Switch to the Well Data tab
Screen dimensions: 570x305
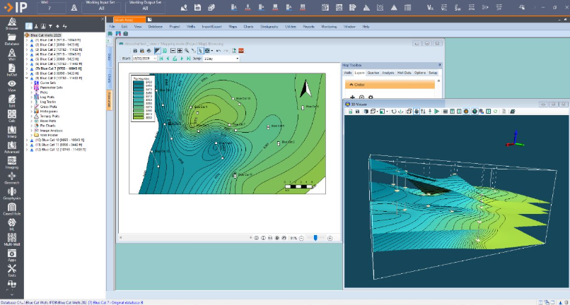pos(405,73)
